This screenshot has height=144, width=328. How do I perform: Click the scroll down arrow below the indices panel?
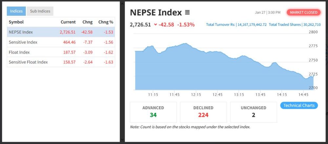122,139
